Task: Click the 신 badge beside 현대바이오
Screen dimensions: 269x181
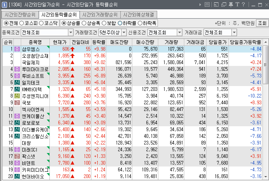Action: point(17,177)
